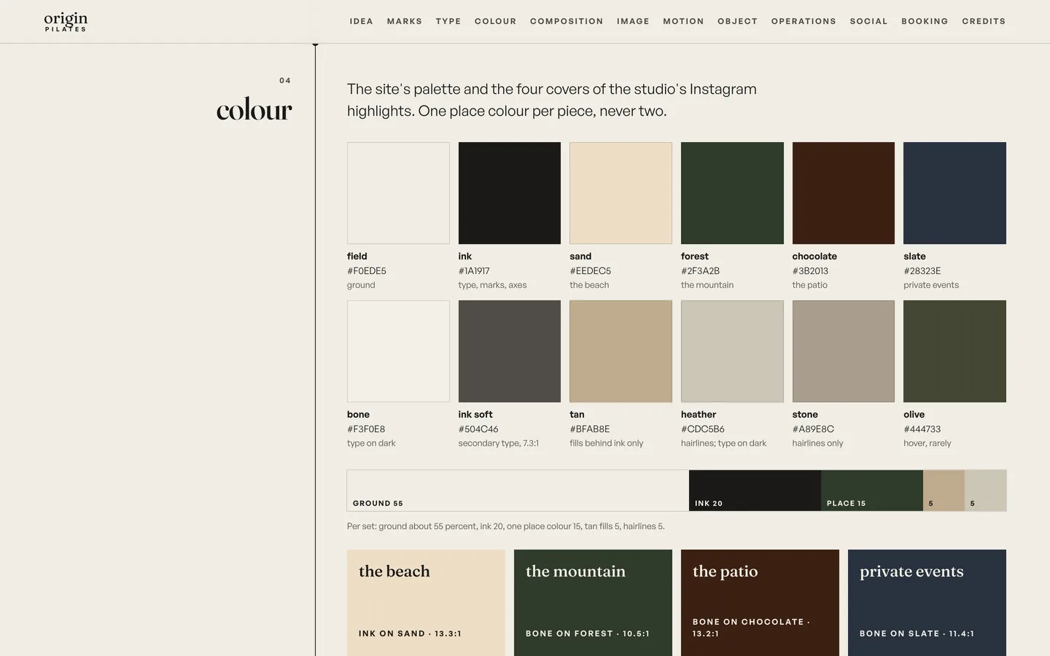Select the chocolate brown swatch
The height and width of the screenshot is (656, 1050).
844,193
